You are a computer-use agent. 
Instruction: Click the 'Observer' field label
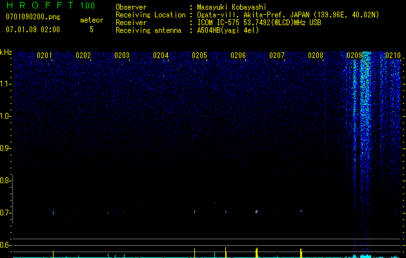point(131,7)
